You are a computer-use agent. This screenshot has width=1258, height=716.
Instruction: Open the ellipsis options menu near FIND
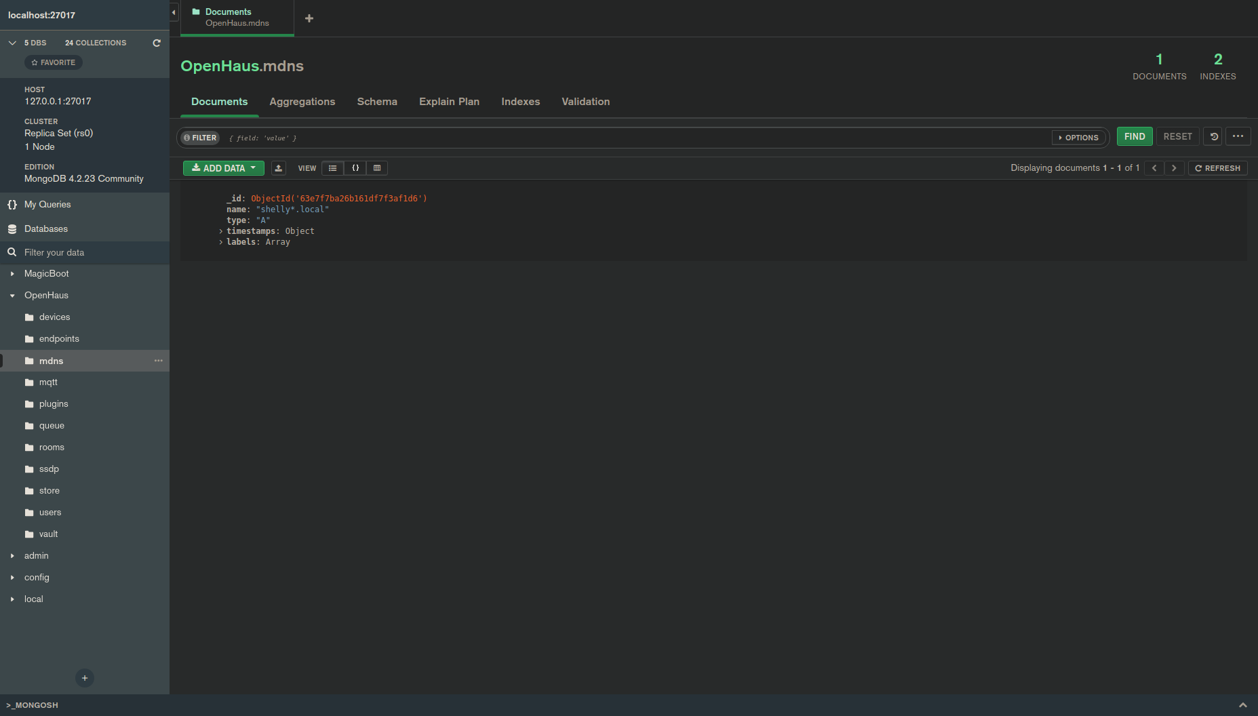click(1238, 136)
